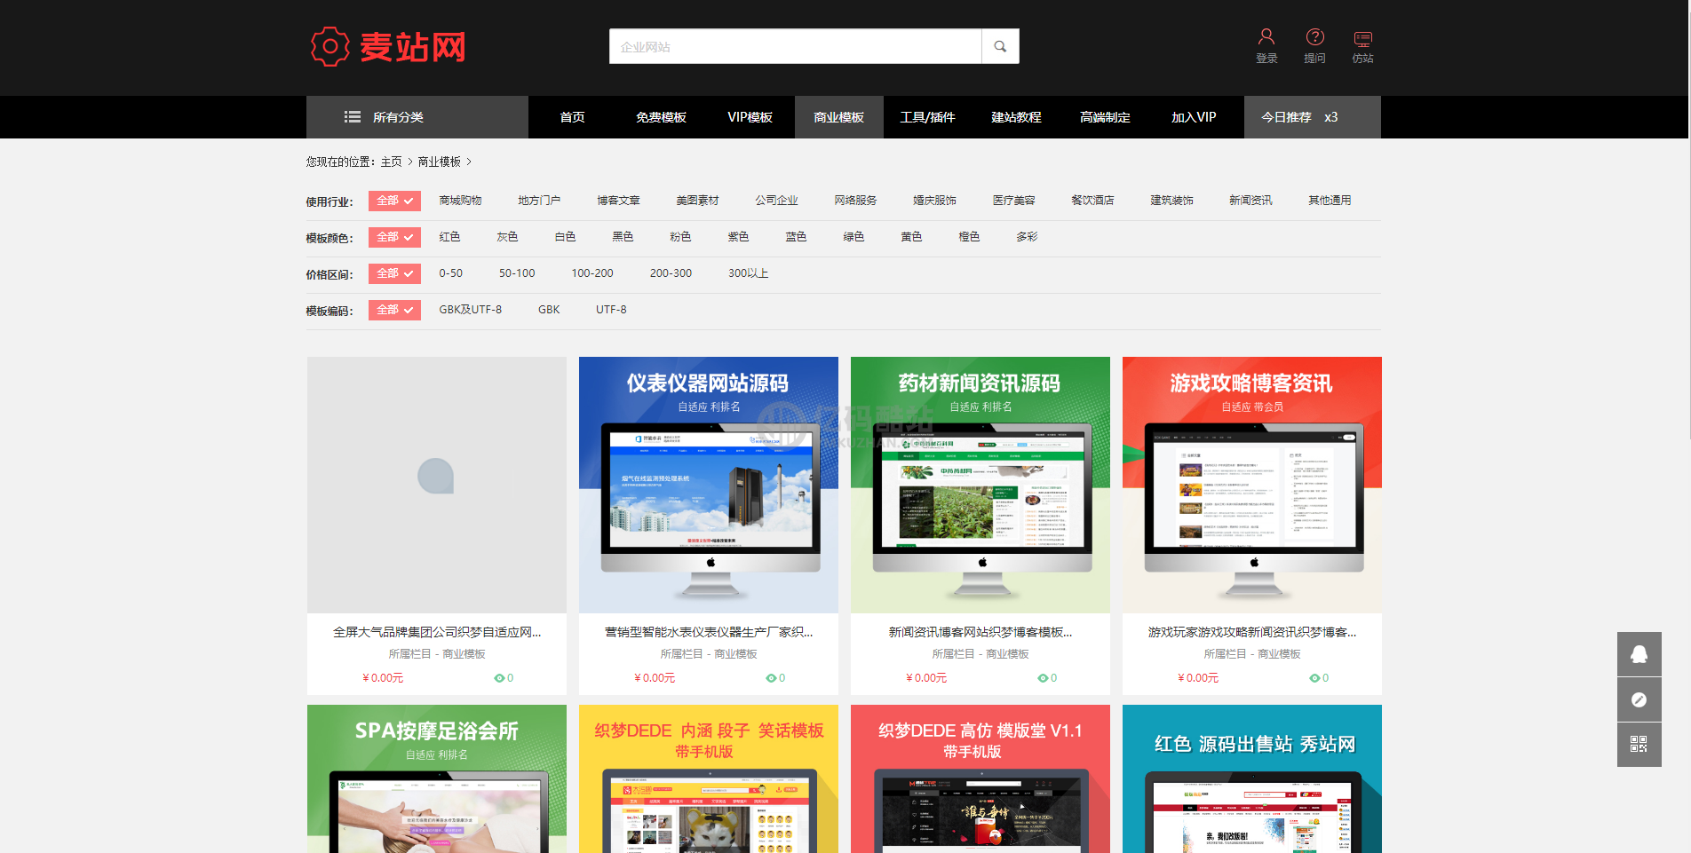Viewport: 1691px width, 853px height.
Task: Select price range 100-200
Action: [592, 273]
